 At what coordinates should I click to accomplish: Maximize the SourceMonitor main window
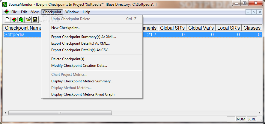(245, 3)
